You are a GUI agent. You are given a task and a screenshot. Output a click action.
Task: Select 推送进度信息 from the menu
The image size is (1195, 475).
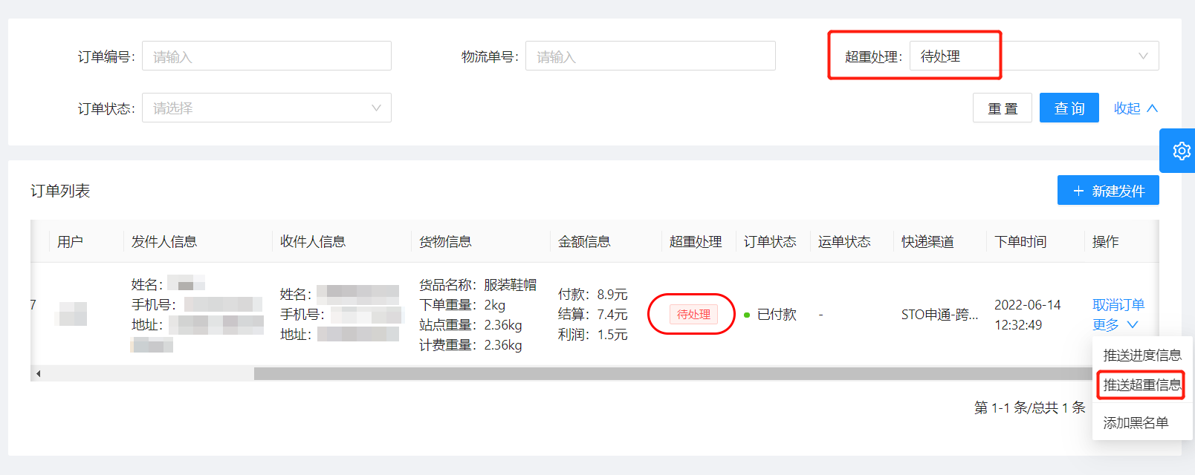1141,356
